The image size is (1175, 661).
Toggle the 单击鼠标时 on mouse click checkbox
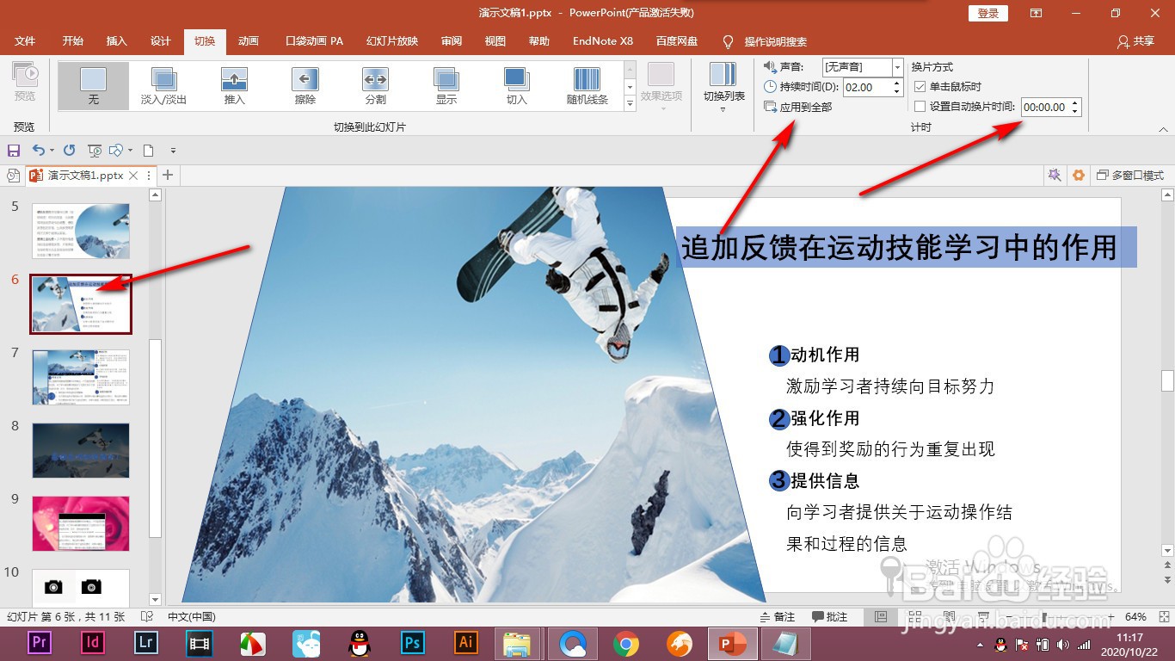tap(920, 87)
